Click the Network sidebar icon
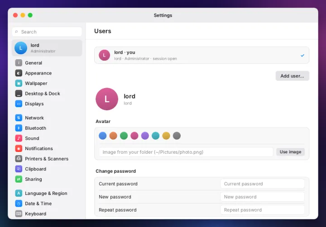Screen dimensions: 326x227 pyautogui.click(x=19, y=118)
